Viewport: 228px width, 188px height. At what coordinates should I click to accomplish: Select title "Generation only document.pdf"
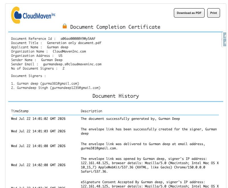click(74, 43)
